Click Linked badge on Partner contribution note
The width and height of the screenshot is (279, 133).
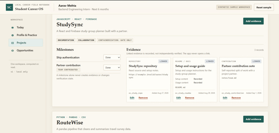[256, 61]
